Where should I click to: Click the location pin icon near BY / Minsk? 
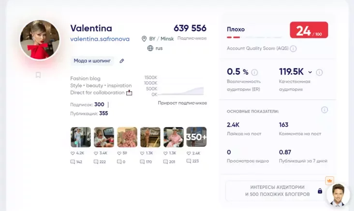click(x=144, y=39)
